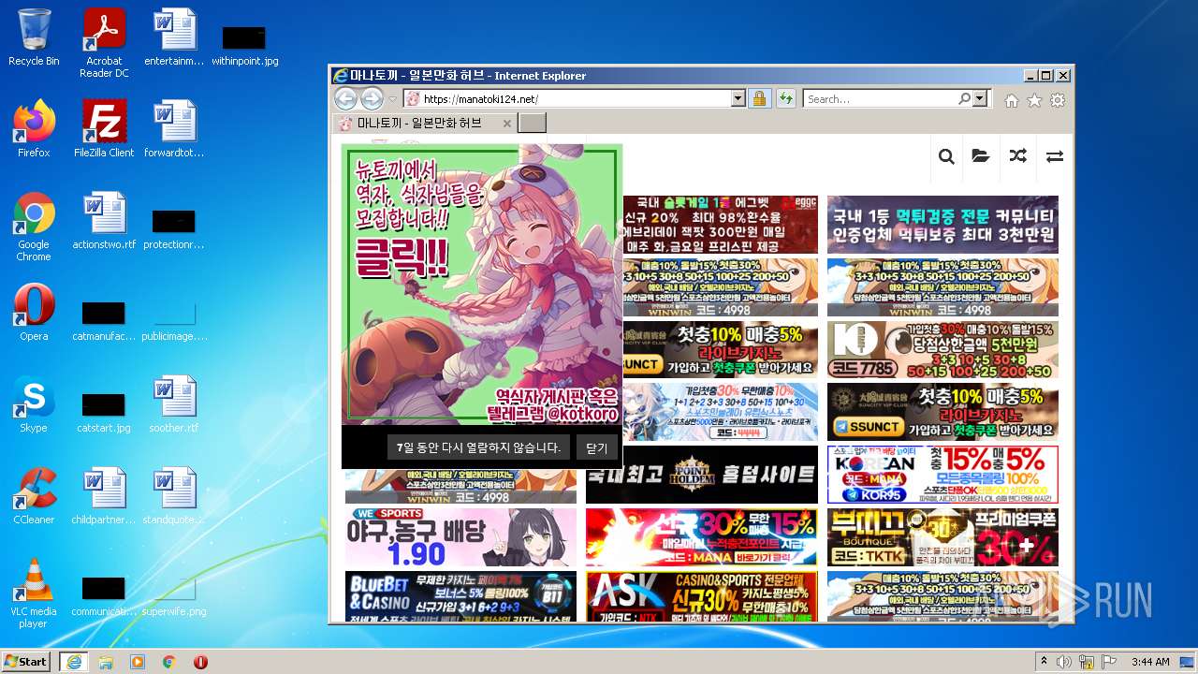The image size is (1198, 674).
Task: Click the 7일 동안 다시 열람하지 않습니다 button
Action: click(x=478, y=447)
